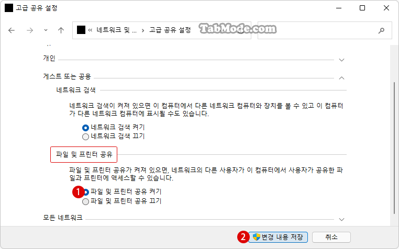Click the 변경 내용 저장 button
Viewport: 399px width, 249px height.
pos(278,237)
